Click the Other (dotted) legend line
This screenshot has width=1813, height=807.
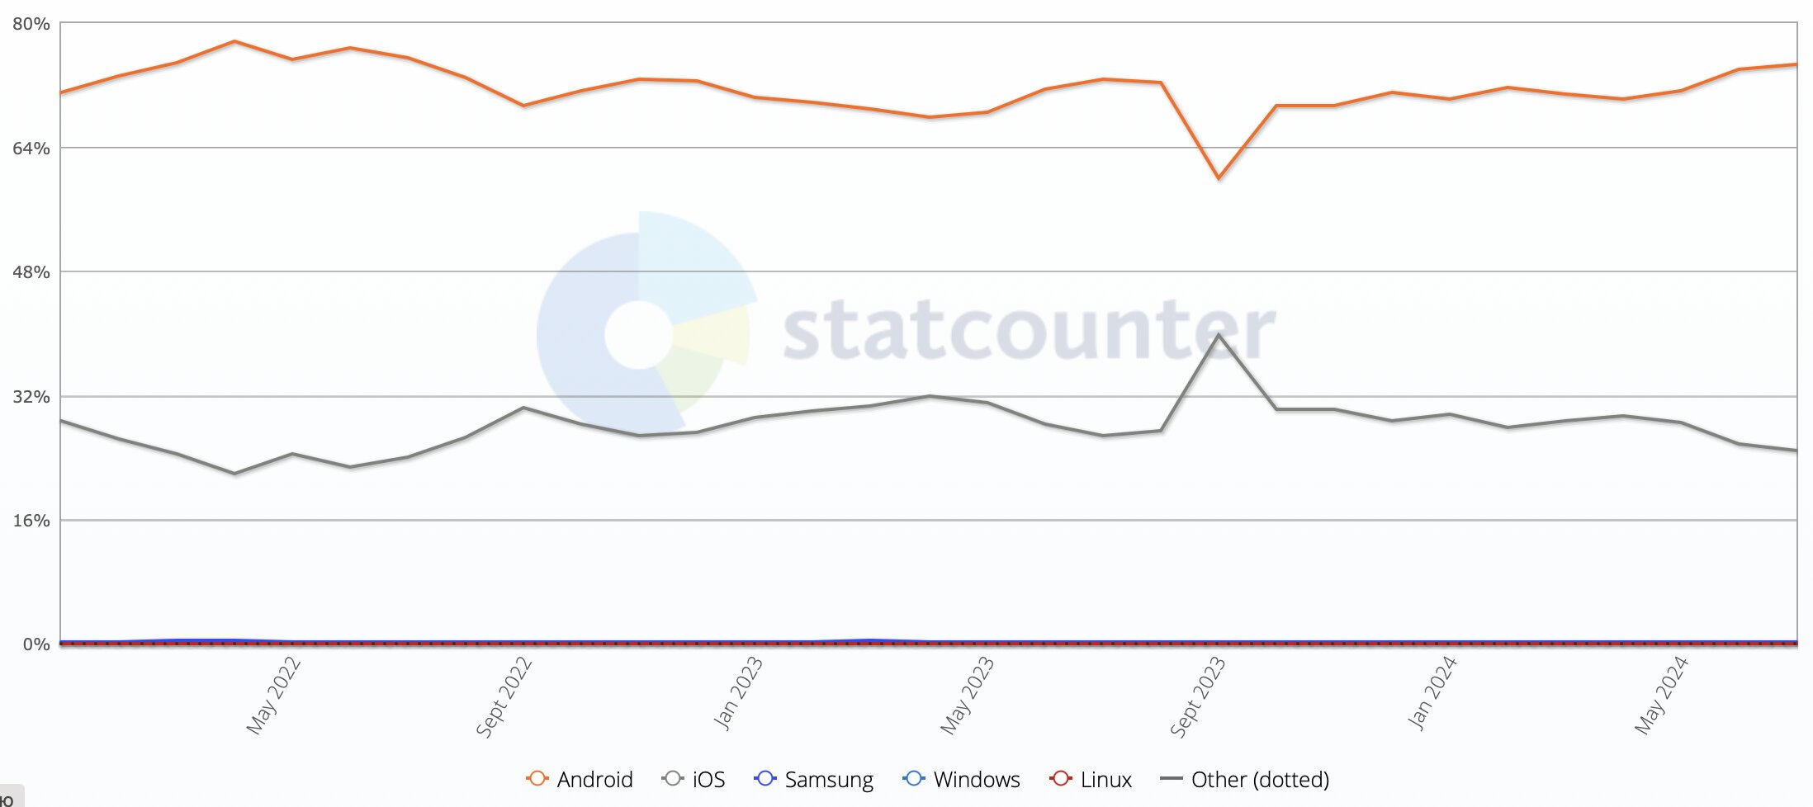point(1172,779)
